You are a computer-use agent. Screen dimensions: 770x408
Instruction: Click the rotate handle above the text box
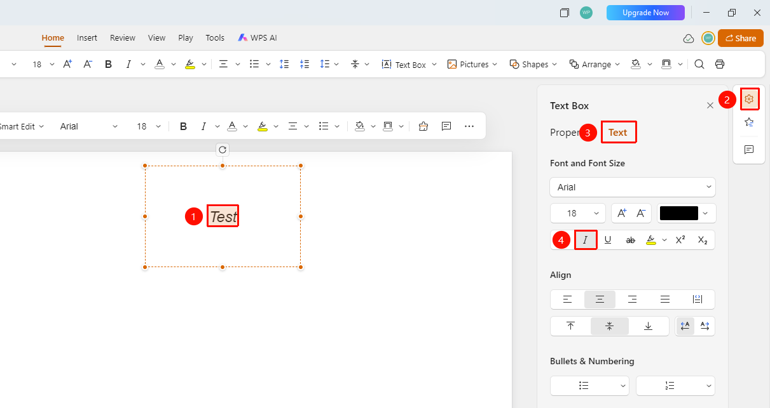[x=222, y=150]
